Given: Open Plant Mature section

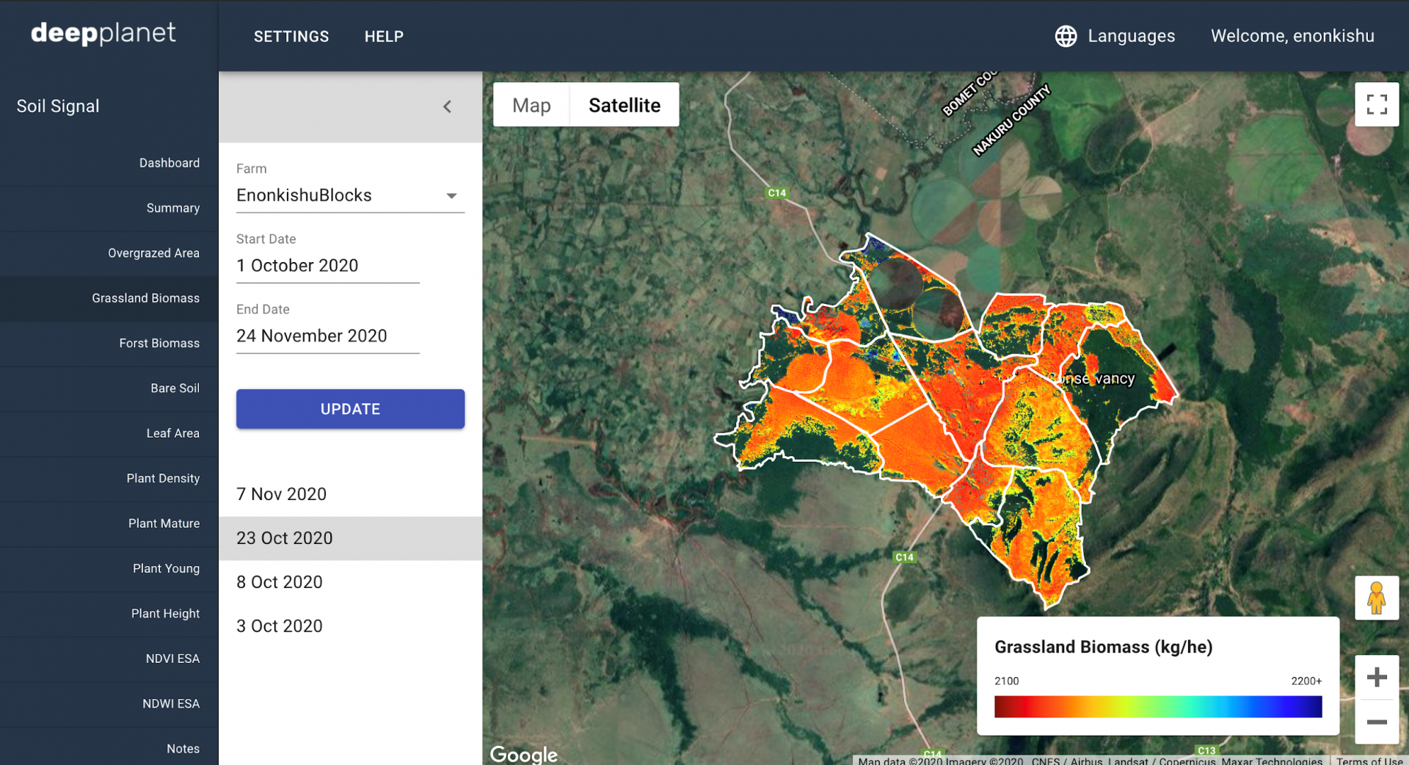Looking at the screenshot, I should click(x=109, y=523).
